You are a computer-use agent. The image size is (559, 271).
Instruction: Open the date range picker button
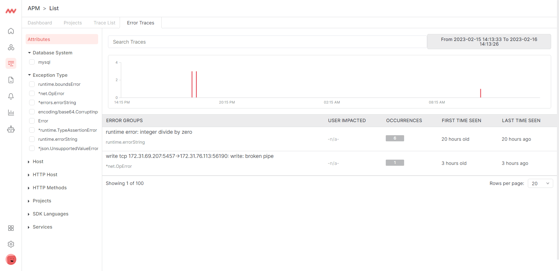[489, 42]
